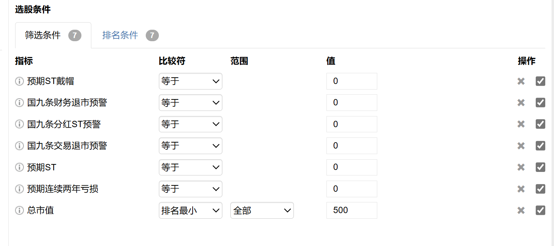Screen dimensions: 554x246
Task: Click the 500 value field for 总市值
Action: [351, 210]
